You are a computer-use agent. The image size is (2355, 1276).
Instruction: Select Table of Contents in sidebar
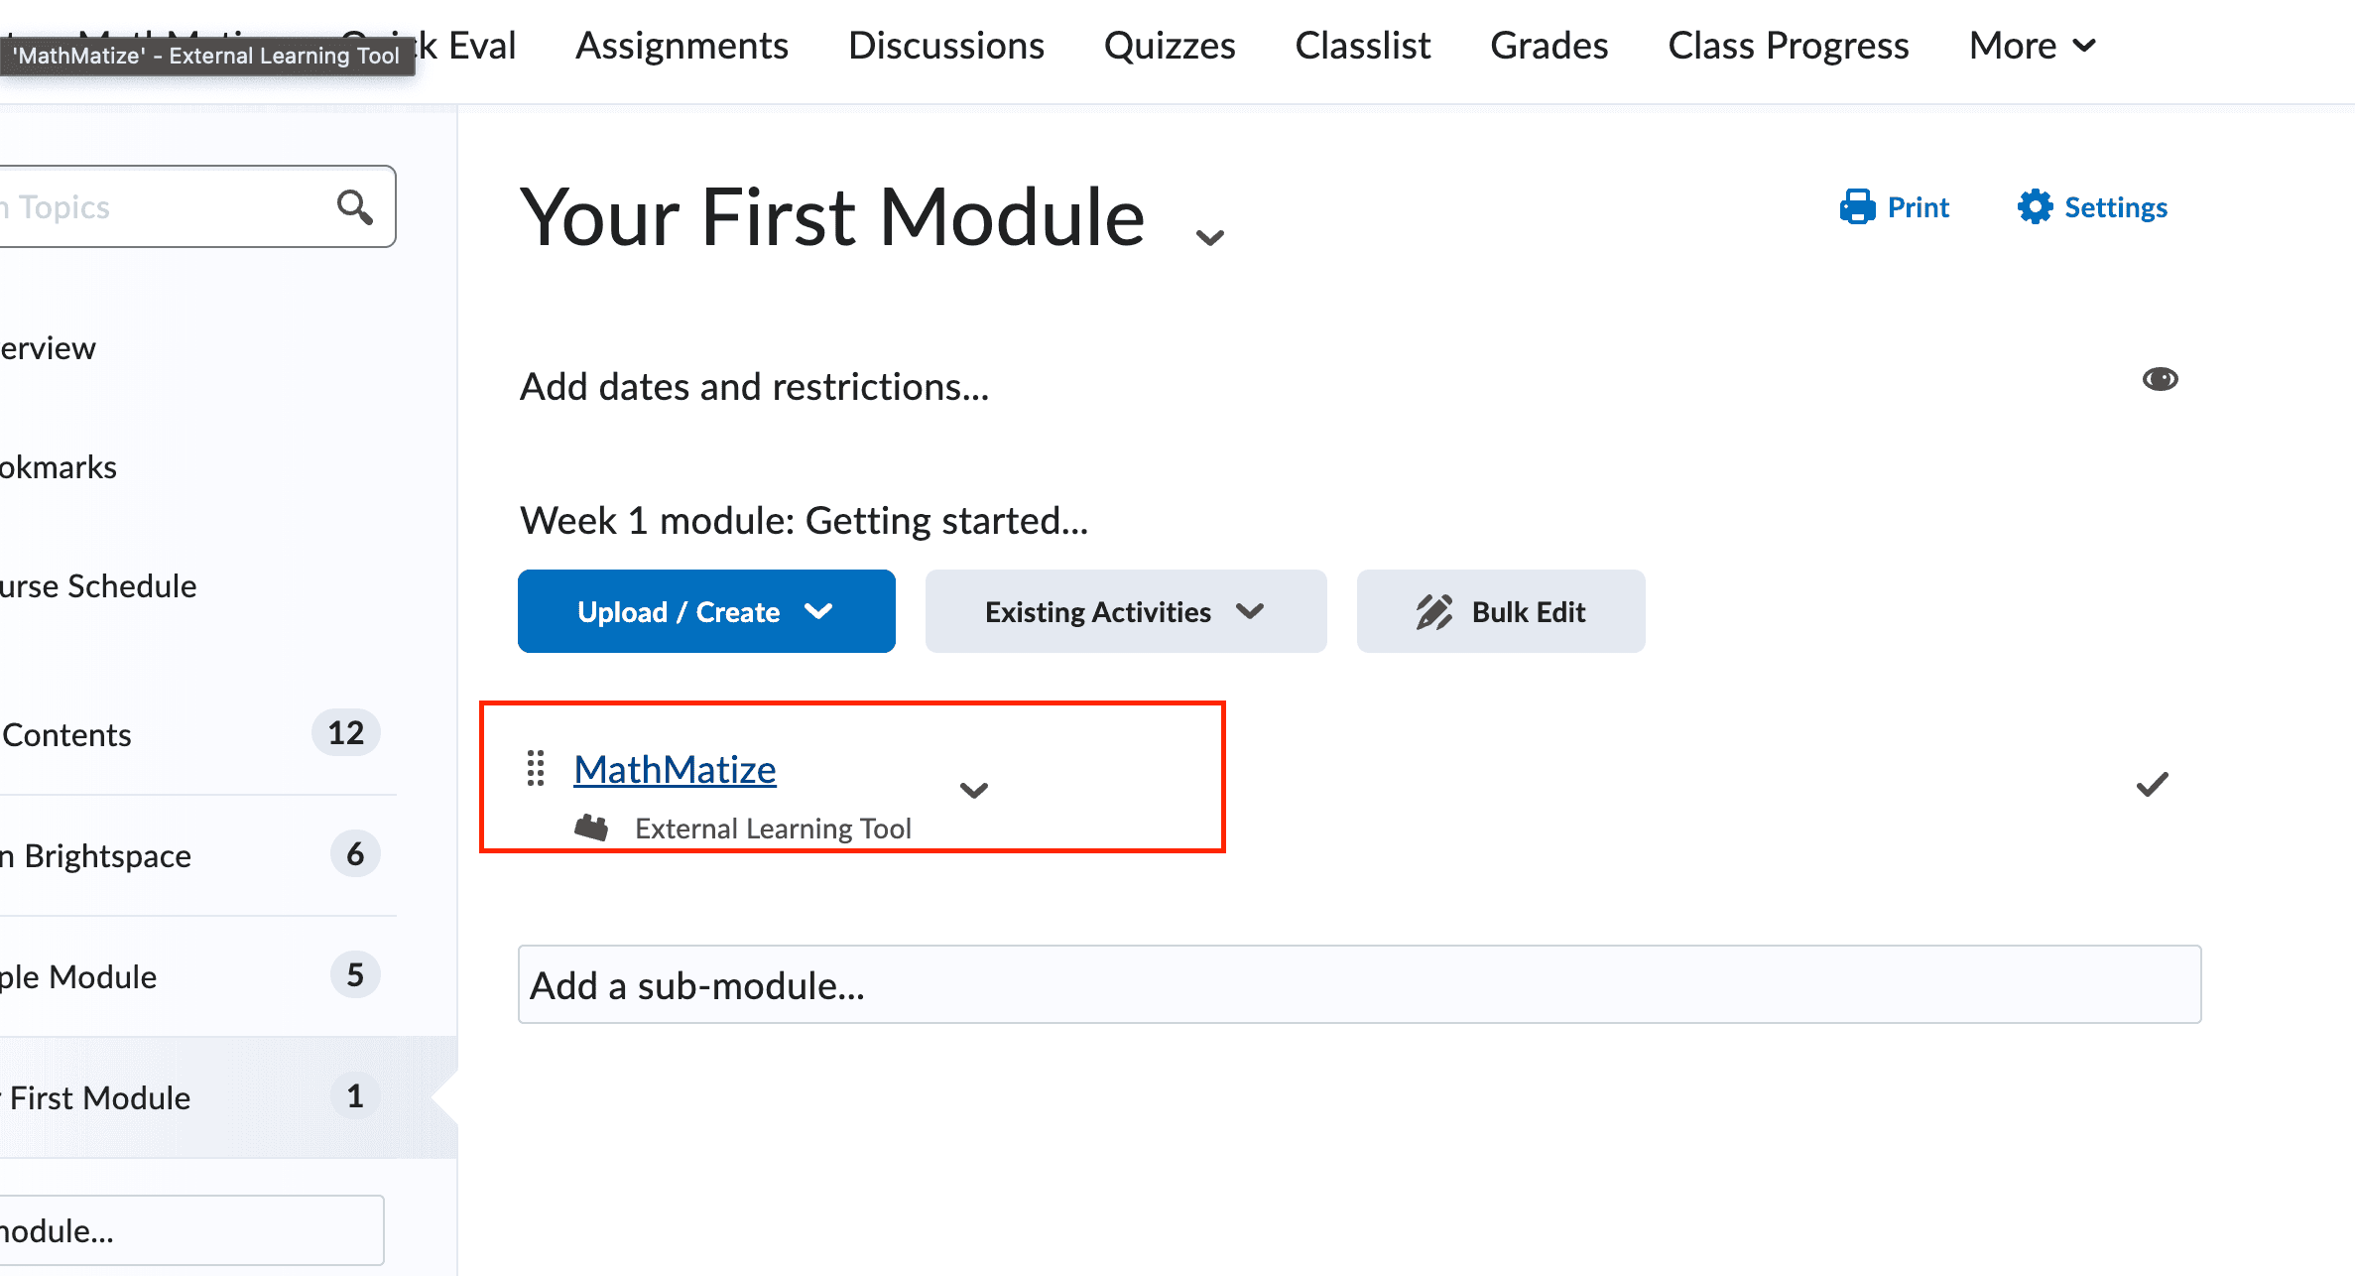click(190, 734)
